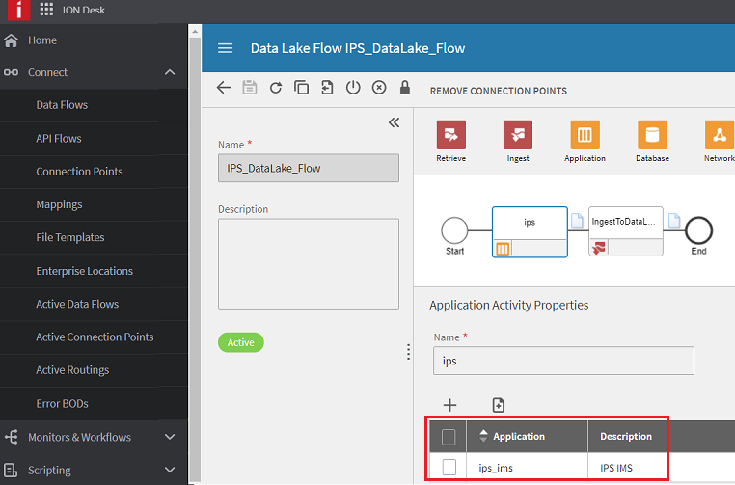This screenshot has width=735, height=485.
Task: Select the Retrieve activity icon
Action: pyautogui.click(x=451, y=135)
